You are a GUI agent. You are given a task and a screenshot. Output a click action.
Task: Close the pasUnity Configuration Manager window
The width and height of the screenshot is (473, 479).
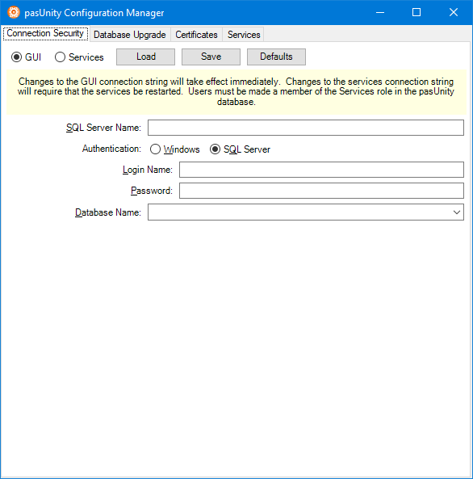[454, 13]
